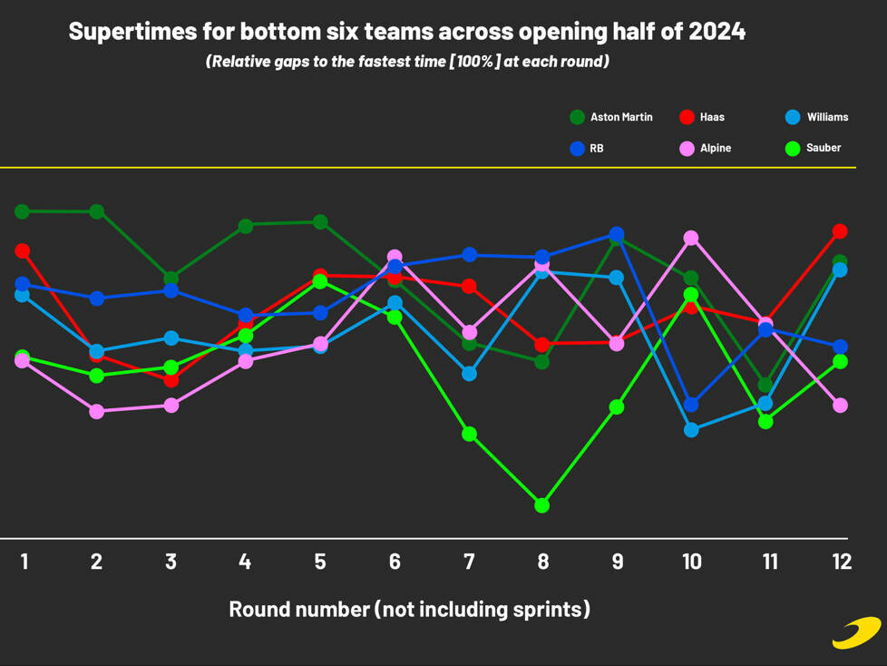Click the chart title about Supertimes
The width and height of the screenshot is (887, 666).
coord(406,32)
